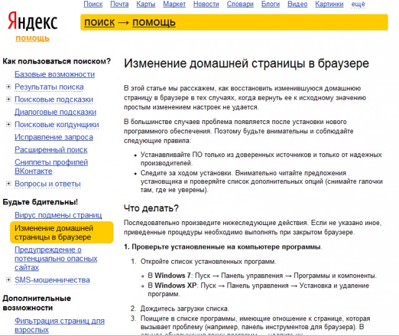The image size is (399, 336).
Task: Click the Что делать? subheading
Action: coord(151,208)
